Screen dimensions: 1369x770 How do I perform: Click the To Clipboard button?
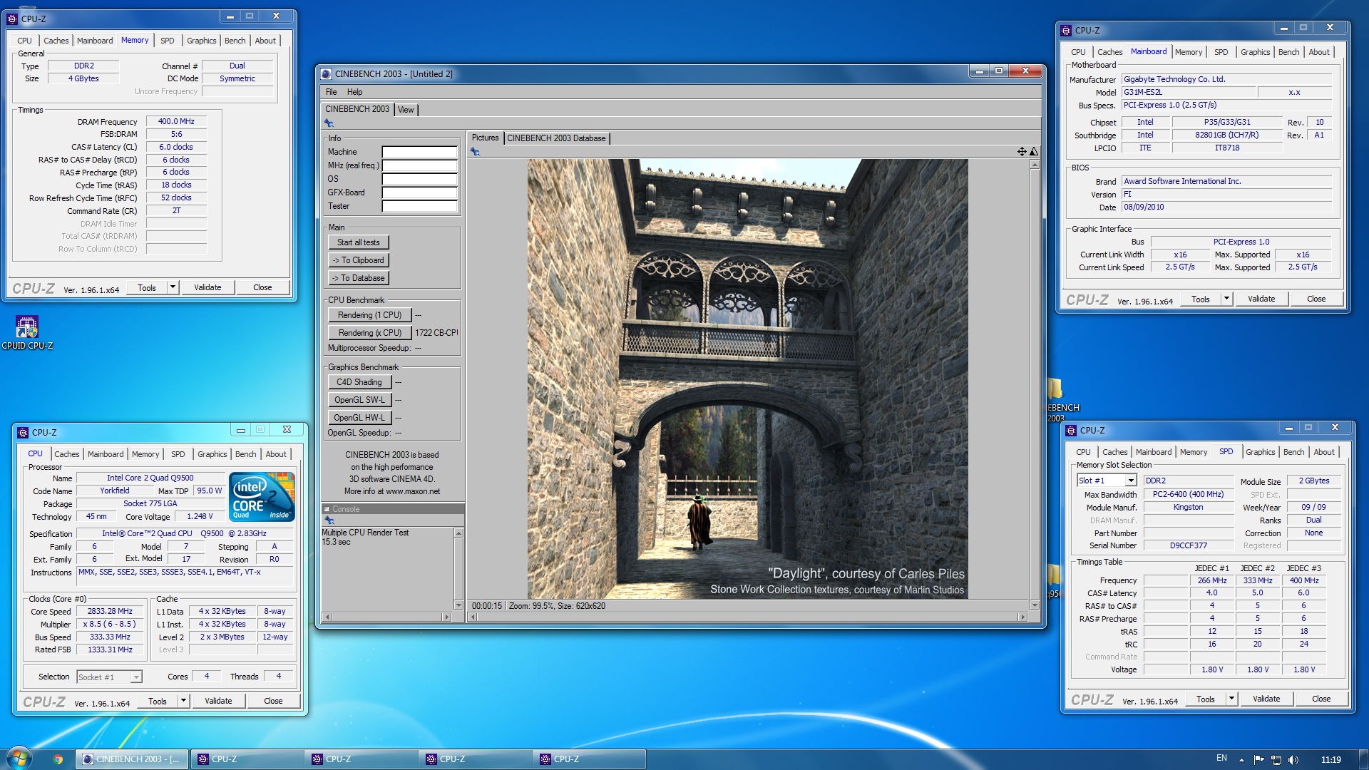click(359, 260)
